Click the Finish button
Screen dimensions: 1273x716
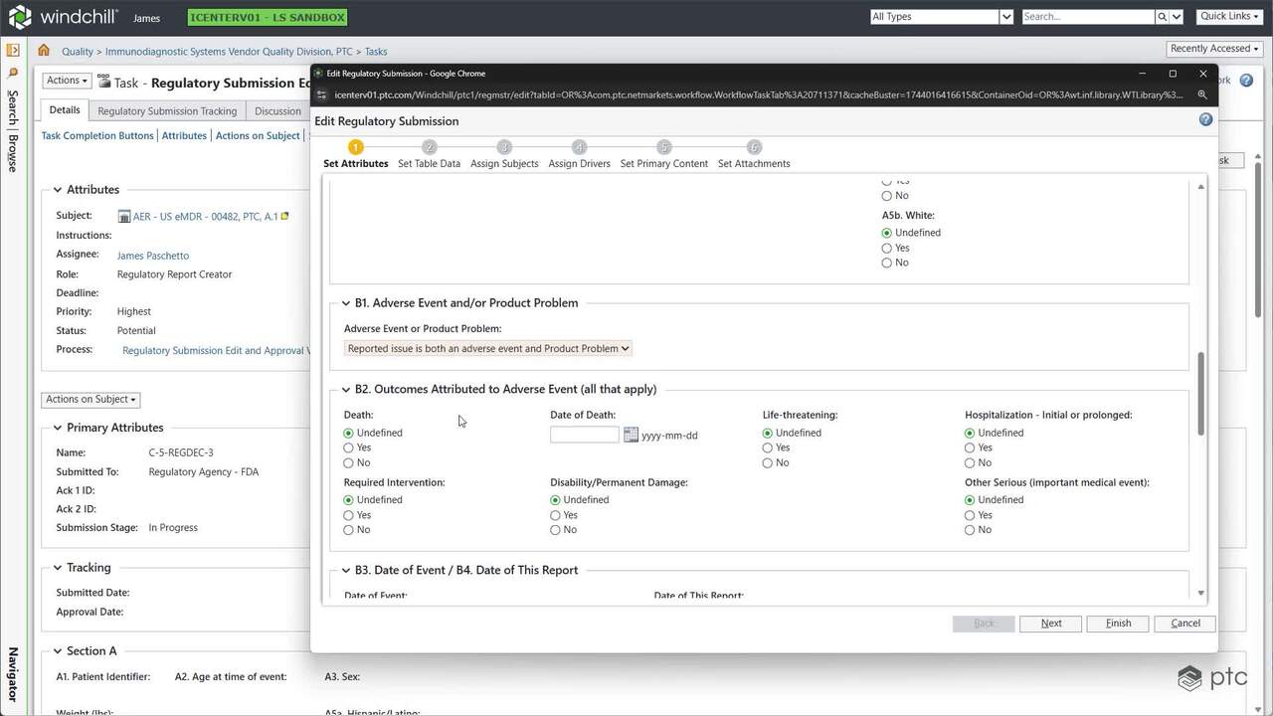click(x=1118, y=624)
